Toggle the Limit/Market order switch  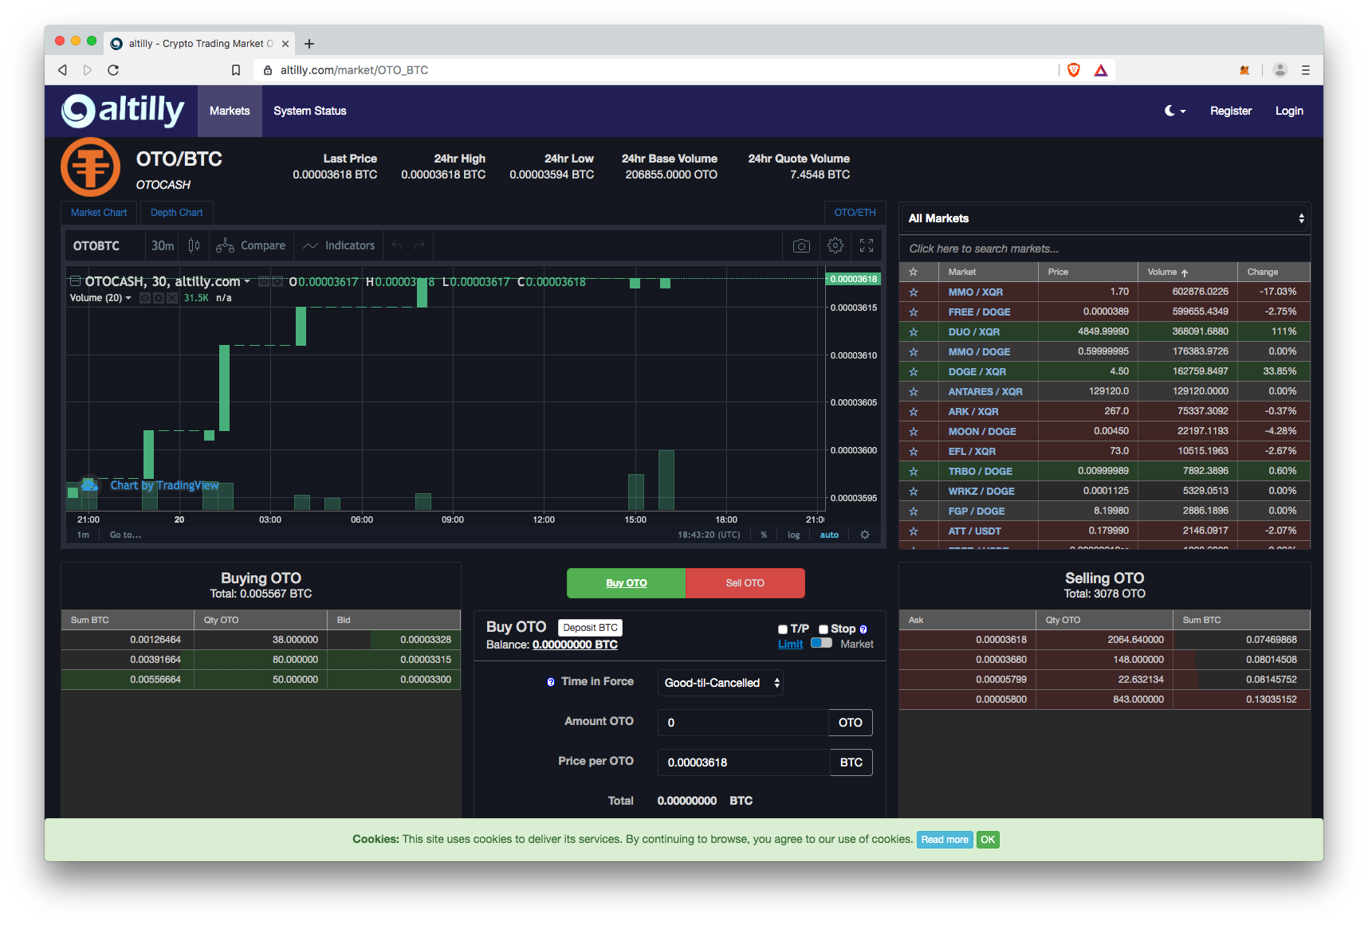tap(821, 643)
